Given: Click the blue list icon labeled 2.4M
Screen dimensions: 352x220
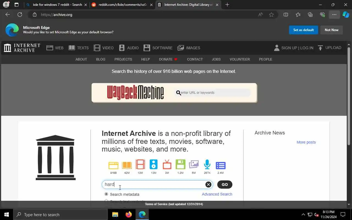Looking at the screenshot, I should (x=221, y=165).
